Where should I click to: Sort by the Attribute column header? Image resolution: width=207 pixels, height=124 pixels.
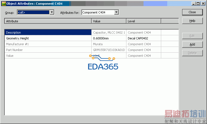click(x=48, y=21)
